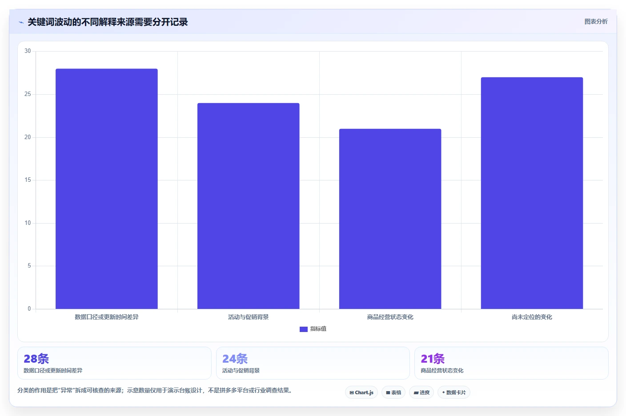Screen dimensions: 626x416
Task: Open the 28条 data card
Action: 114,363
